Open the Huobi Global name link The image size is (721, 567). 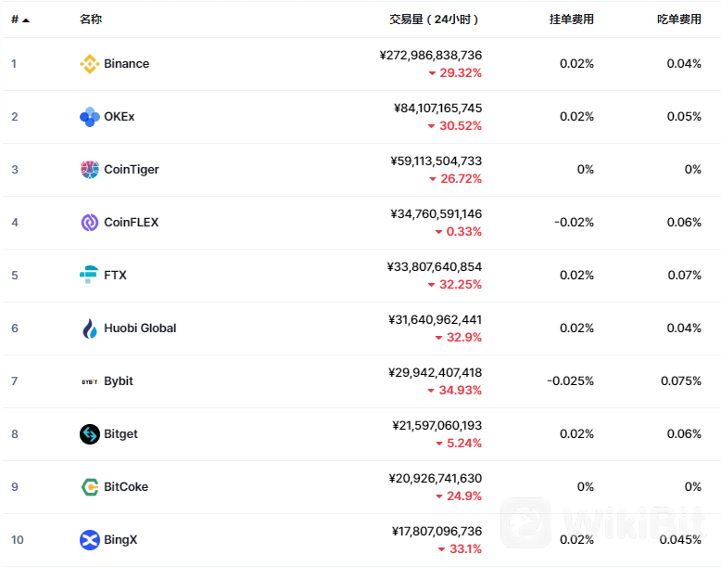(140, 328)
